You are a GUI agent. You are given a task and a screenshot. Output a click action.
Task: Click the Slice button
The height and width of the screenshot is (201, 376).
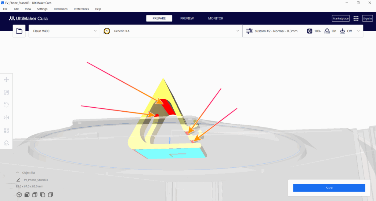pos(329,188)
